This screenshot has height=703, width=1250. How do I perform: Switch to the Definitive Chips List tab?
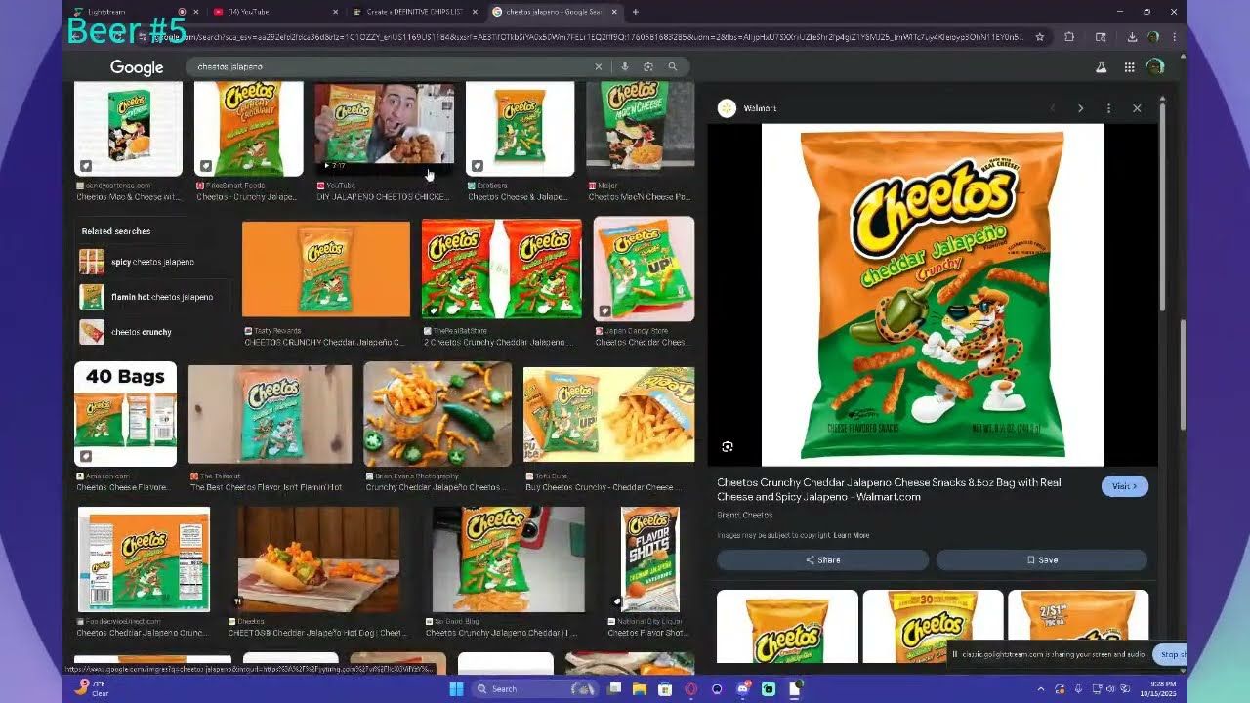tap(415, 12)
